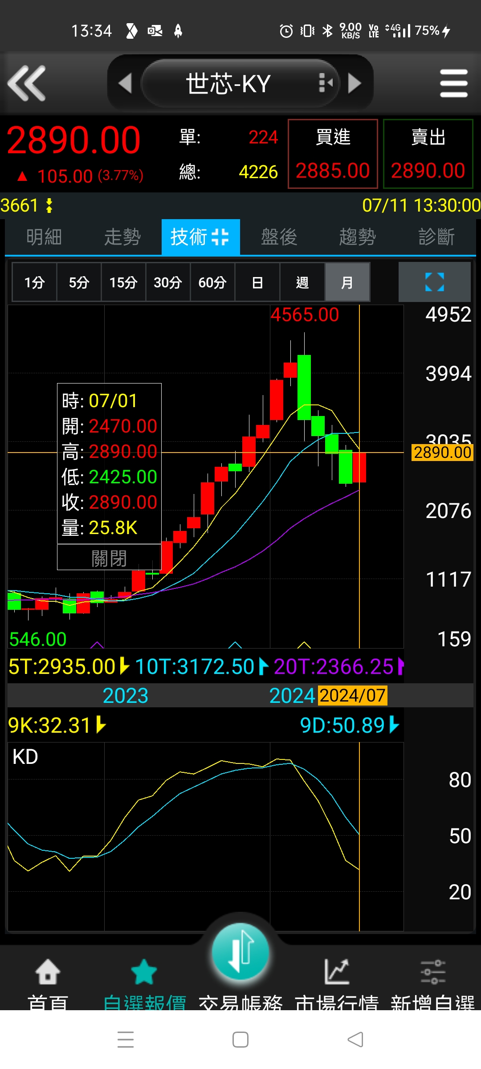Go to previous stock with left arrow

125,83
